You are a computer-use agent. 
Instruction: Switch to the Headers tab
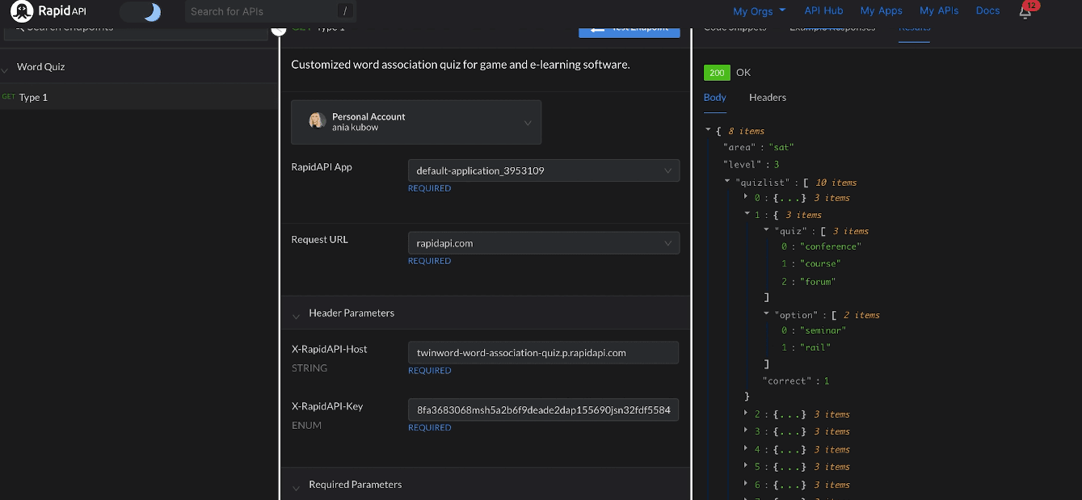(768, 97)
